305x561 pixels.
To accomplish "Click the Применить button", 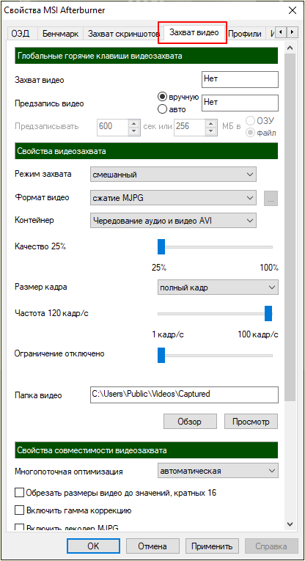I will pyautogui.click(x=212, y=546).
